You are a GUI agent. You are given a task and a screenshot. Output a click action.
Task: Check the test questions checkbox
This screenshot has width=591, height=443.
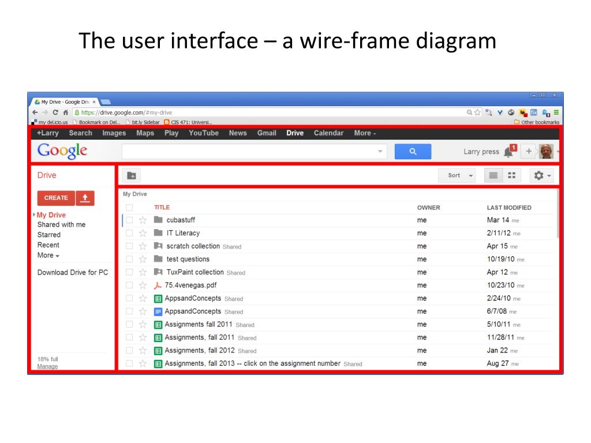click(129, 259)
